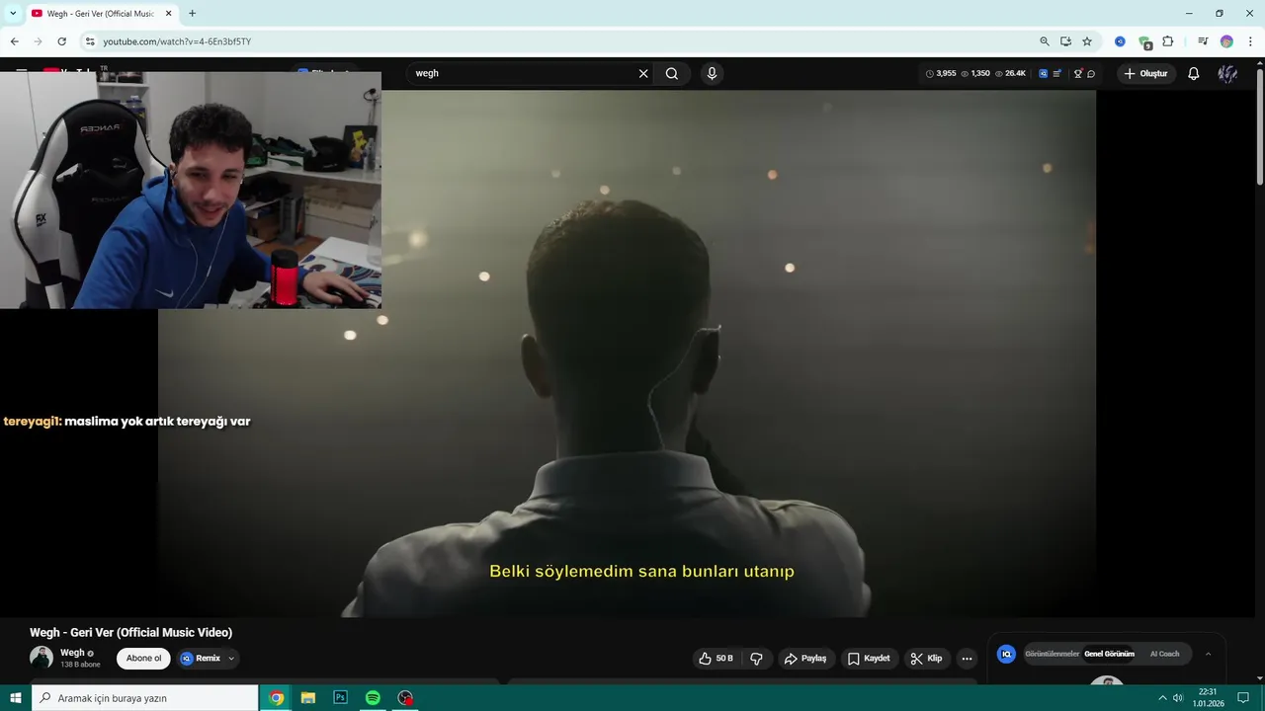
Task: Click the vidIQ panel logo
Action: (1006, 654)
